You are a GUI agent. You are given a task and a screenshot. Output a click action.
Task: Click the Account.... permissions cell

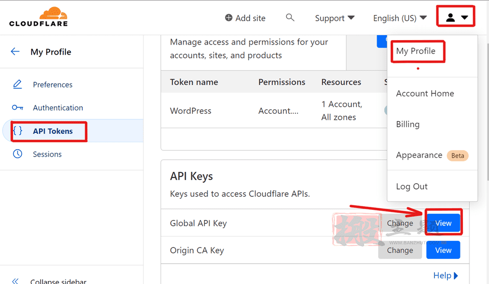click(278, 111)
